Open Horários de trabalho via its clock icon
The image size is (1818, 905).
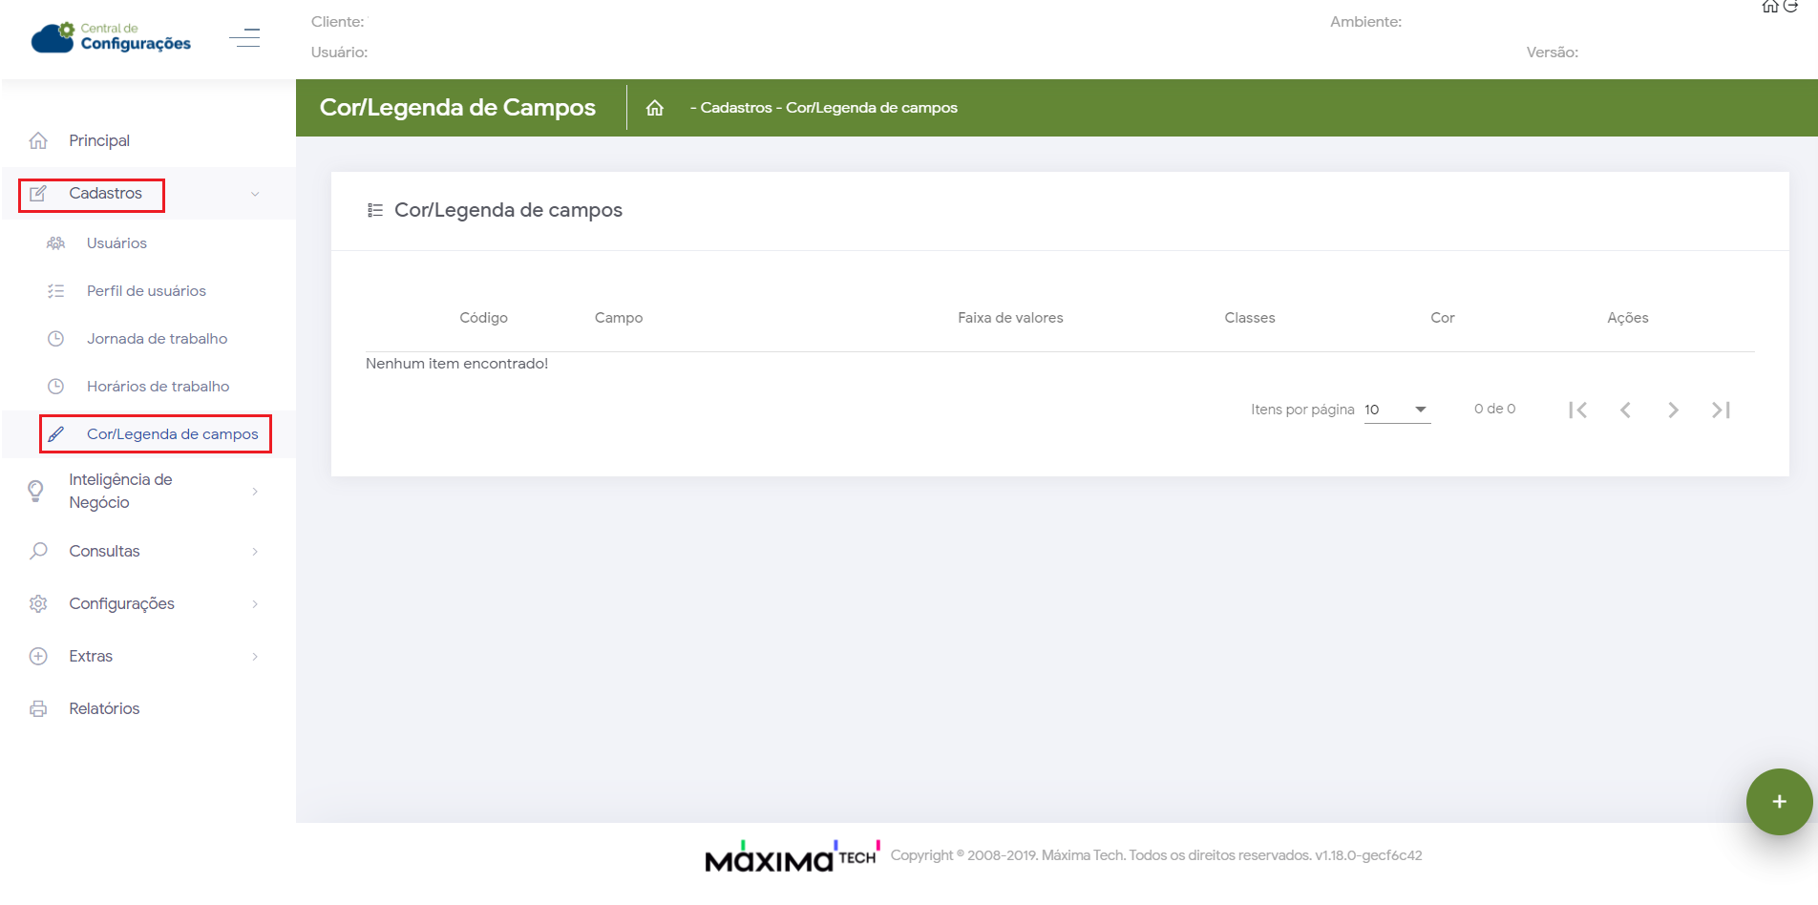[56, 387]
